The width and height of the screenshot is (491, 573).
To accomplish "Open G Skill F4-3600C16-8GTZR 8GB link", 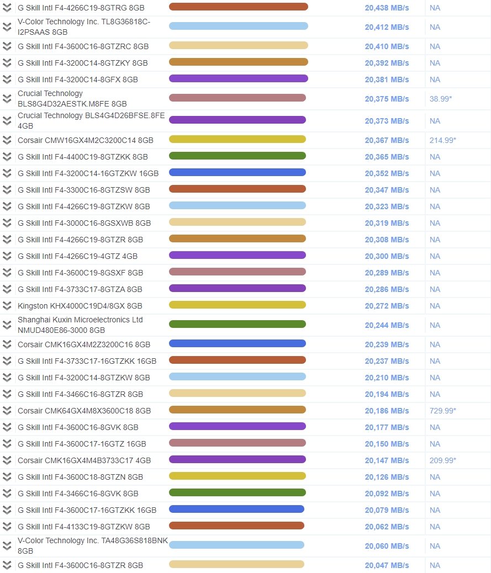I will point(80,565).
